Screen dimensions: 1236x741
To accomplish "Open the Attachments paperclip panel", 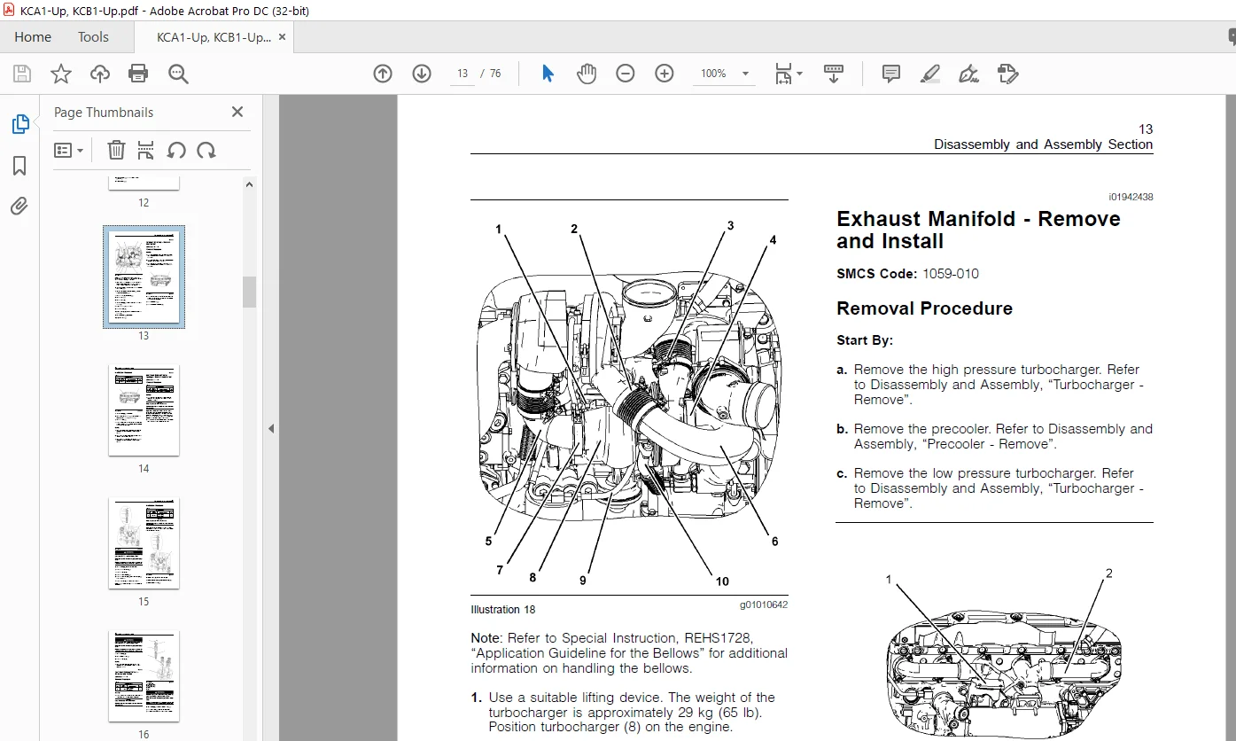I will point(19,207).
